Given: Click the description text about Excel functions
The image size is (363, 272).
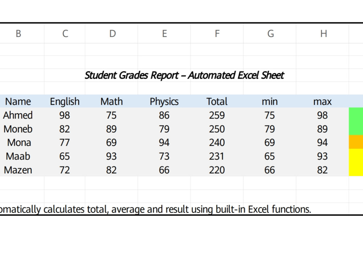Looking at the screenshot, I should click(155, 209).
